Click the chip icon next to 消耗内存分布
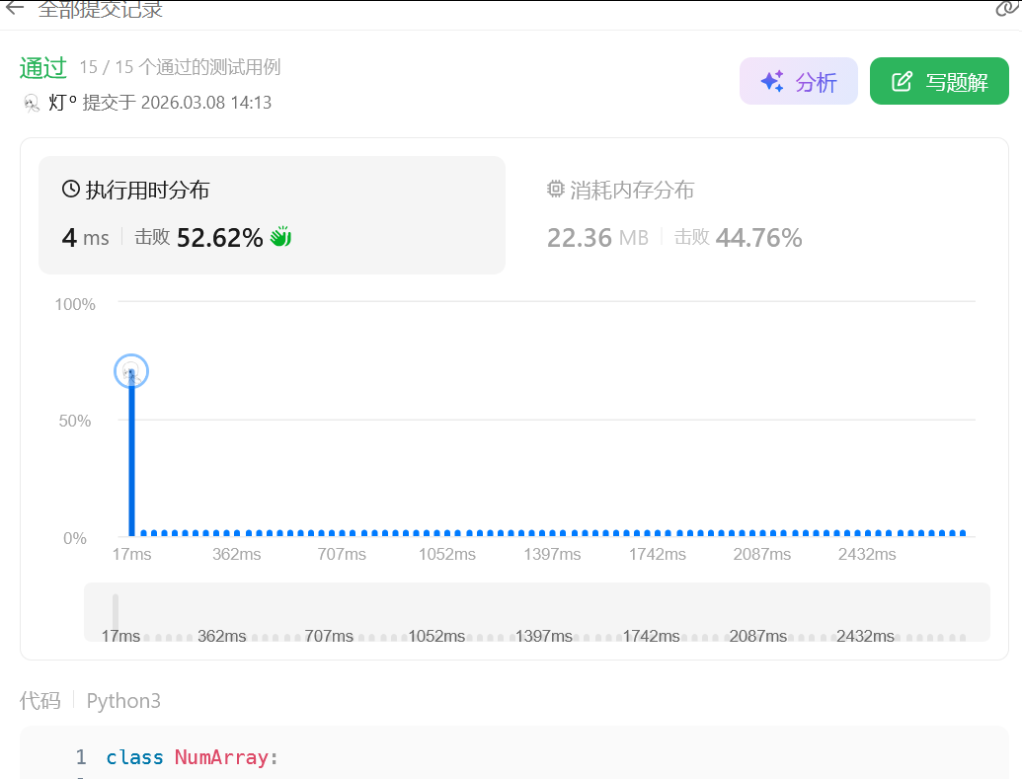Image resolution: width=1022 pixels, height=779 pixels. click(x=556, y=190)
